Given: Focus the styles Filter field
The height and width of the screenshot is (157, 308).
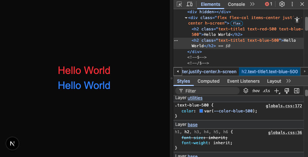Looking at the screenshot, I should pyautogui.click(x=207, y=91).
